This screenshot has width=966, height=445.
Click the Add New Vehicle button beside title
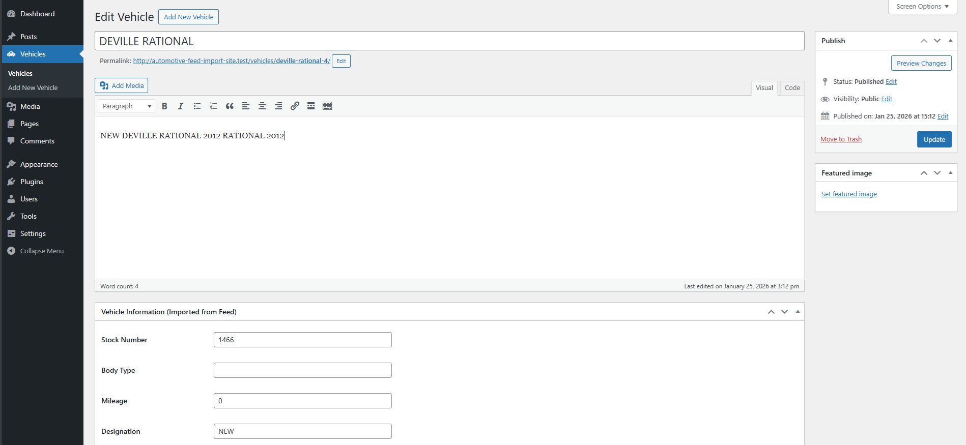(x=188, y=17)
